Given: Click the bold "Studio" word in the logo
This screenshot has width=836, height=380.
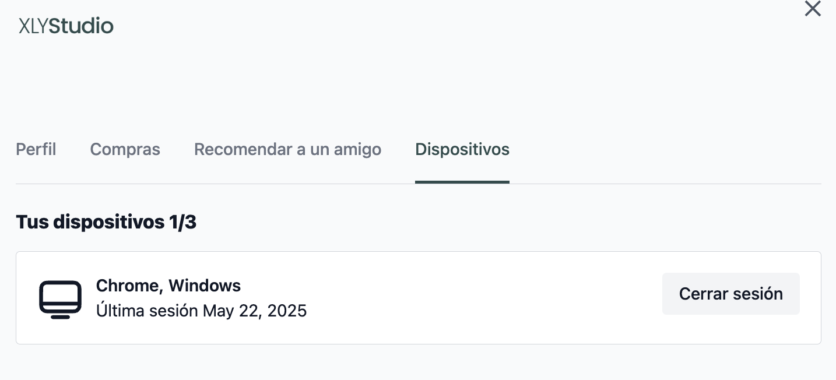Looking at the screenshot, I should (81, 26).
